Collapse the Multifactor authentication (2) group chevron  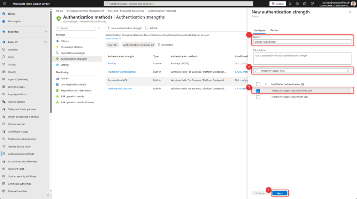[265, 84]
